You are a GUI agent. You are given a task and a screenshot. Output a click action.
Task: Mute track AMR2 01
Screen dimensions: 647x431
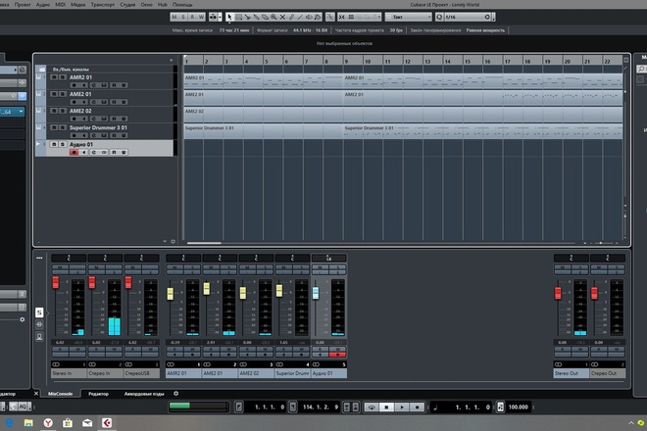54,77
